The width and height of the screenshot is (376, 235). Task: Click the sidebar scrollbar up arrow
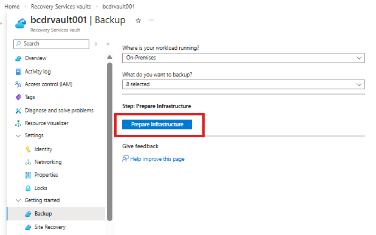coord(109,57)
